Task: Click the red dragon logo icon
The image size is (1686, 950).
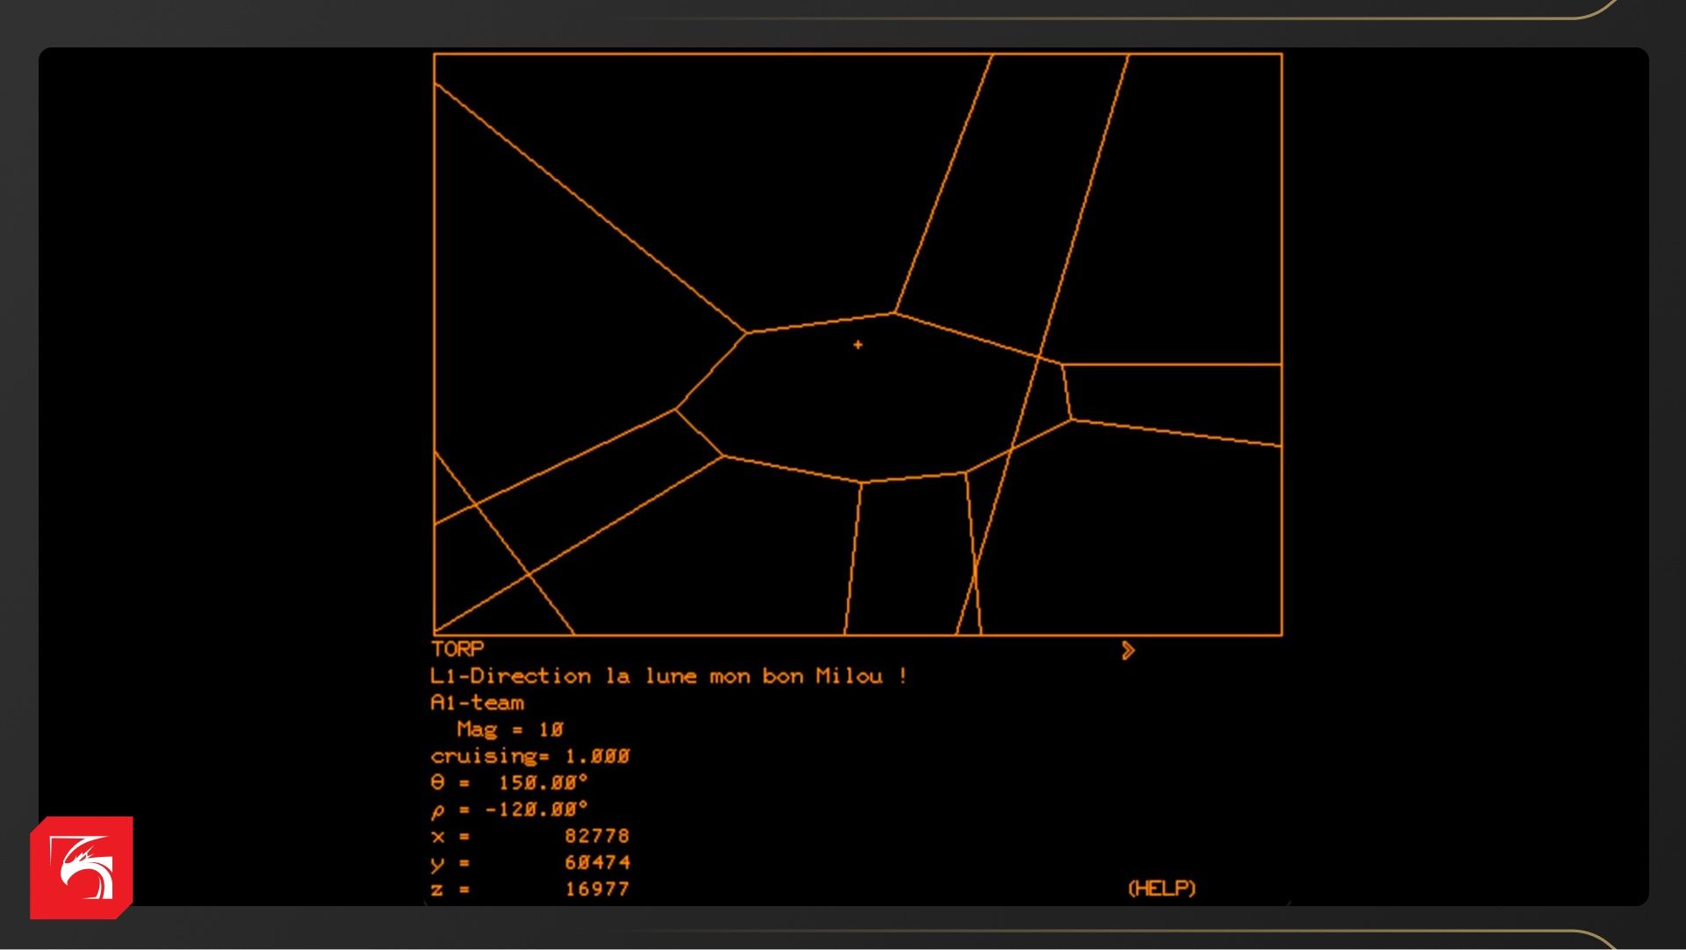Action: [x=82, y=867]
